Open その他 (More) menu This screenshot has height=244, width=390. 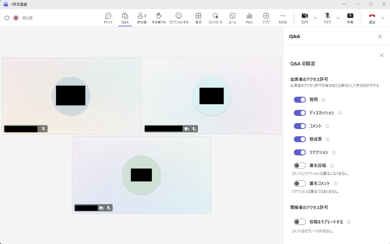coord(283,18)
